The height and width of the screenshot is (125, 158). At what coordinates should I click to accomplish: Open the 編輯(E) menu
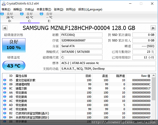tap(18, 9)
